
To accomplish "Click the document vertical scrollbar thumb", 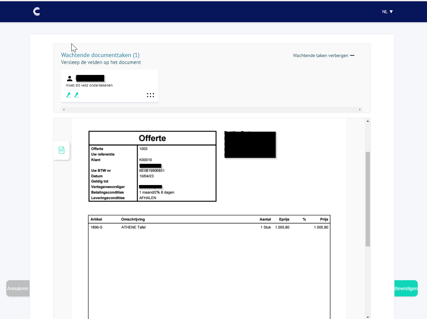I will click(x=368, y=199).
